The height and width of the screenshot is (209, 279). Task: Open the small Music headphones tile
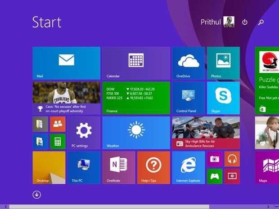(232, 159)
